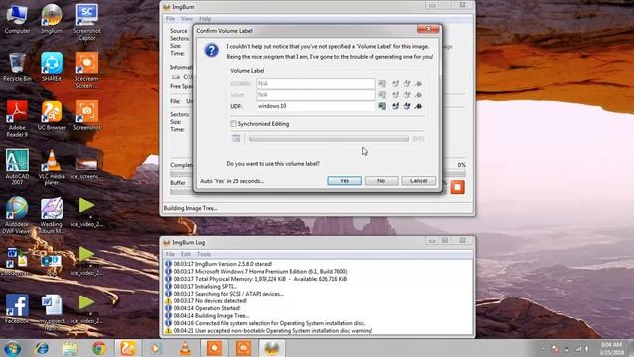634x357 pixels.
Task: Switch to ImgBurn taskbar button
Action: pos(271,348)
